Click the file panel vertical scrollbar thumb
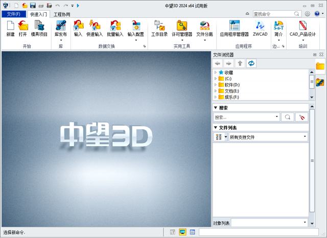The image size is (327, 238). [312, 160]
